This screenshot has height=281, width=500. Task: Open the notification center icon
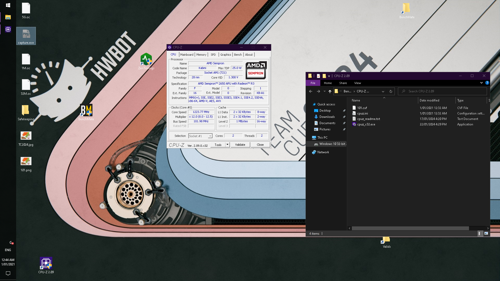(x=8, y=273)
